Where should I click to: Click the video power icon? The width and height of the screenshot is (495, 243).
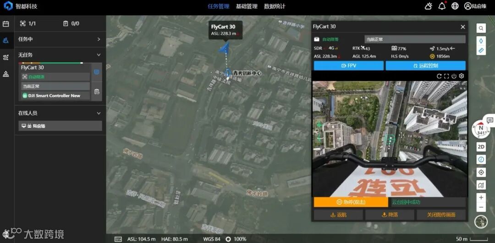click(454, 76)
